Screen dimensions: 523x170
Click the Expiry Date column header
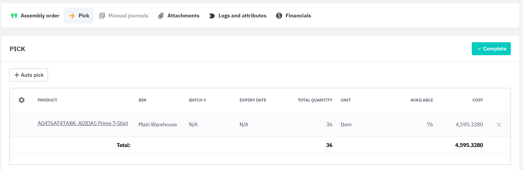tap(253, 100)
